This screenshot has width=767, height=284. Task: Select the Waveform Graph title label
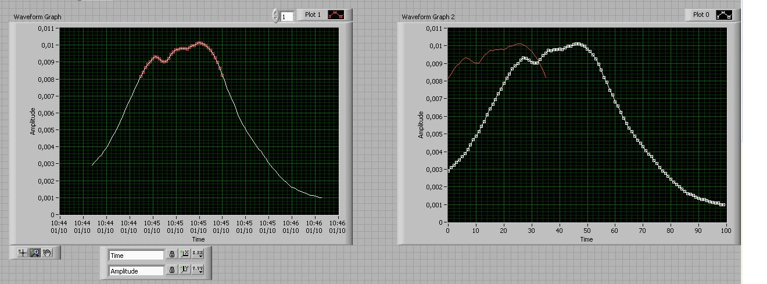(x=37, y=17)
